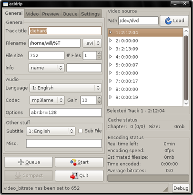Click the Number of Files value field
Screen dimensions: 193x195
tap(90, 55)
